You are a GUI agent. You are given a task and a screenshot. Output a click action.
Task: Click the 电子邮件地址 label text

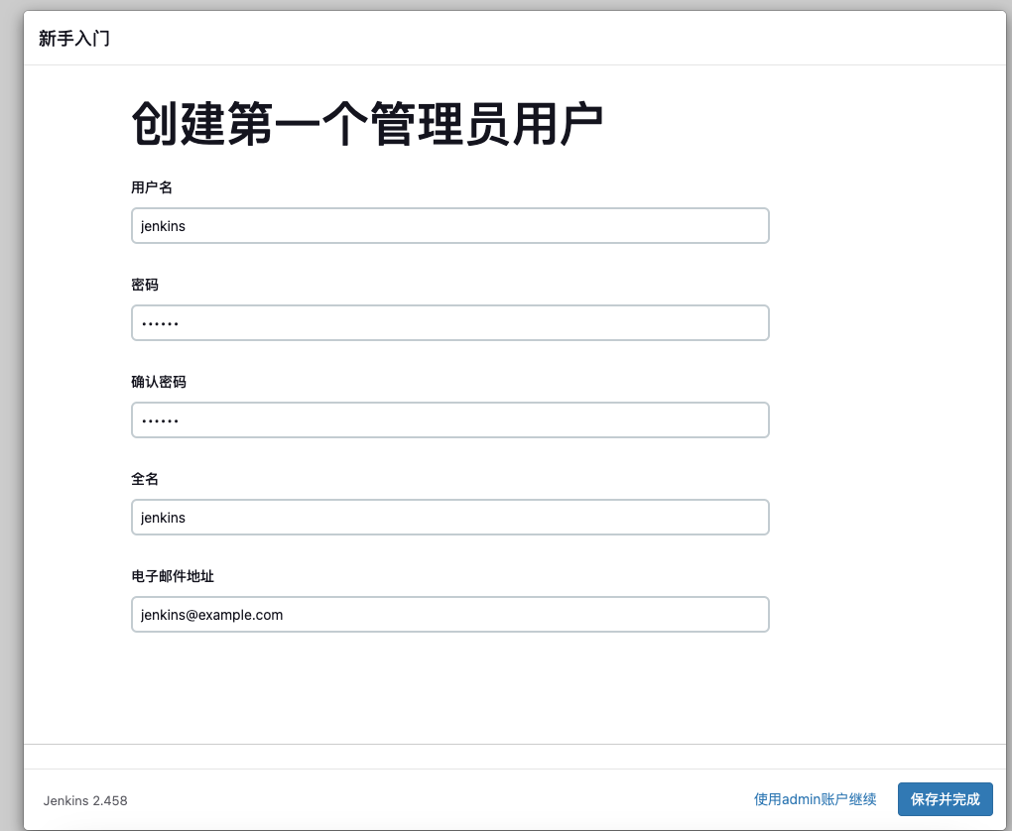click(x=173, y=576)
